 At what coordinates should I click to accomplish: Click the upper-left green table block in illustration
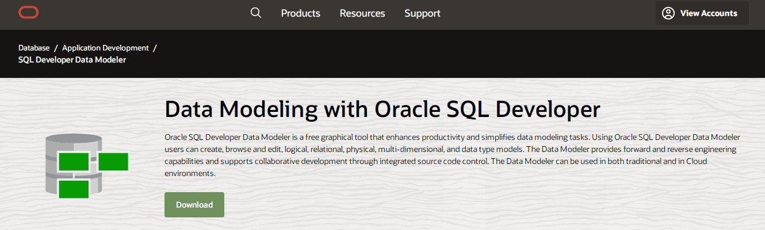click(73, 162)
